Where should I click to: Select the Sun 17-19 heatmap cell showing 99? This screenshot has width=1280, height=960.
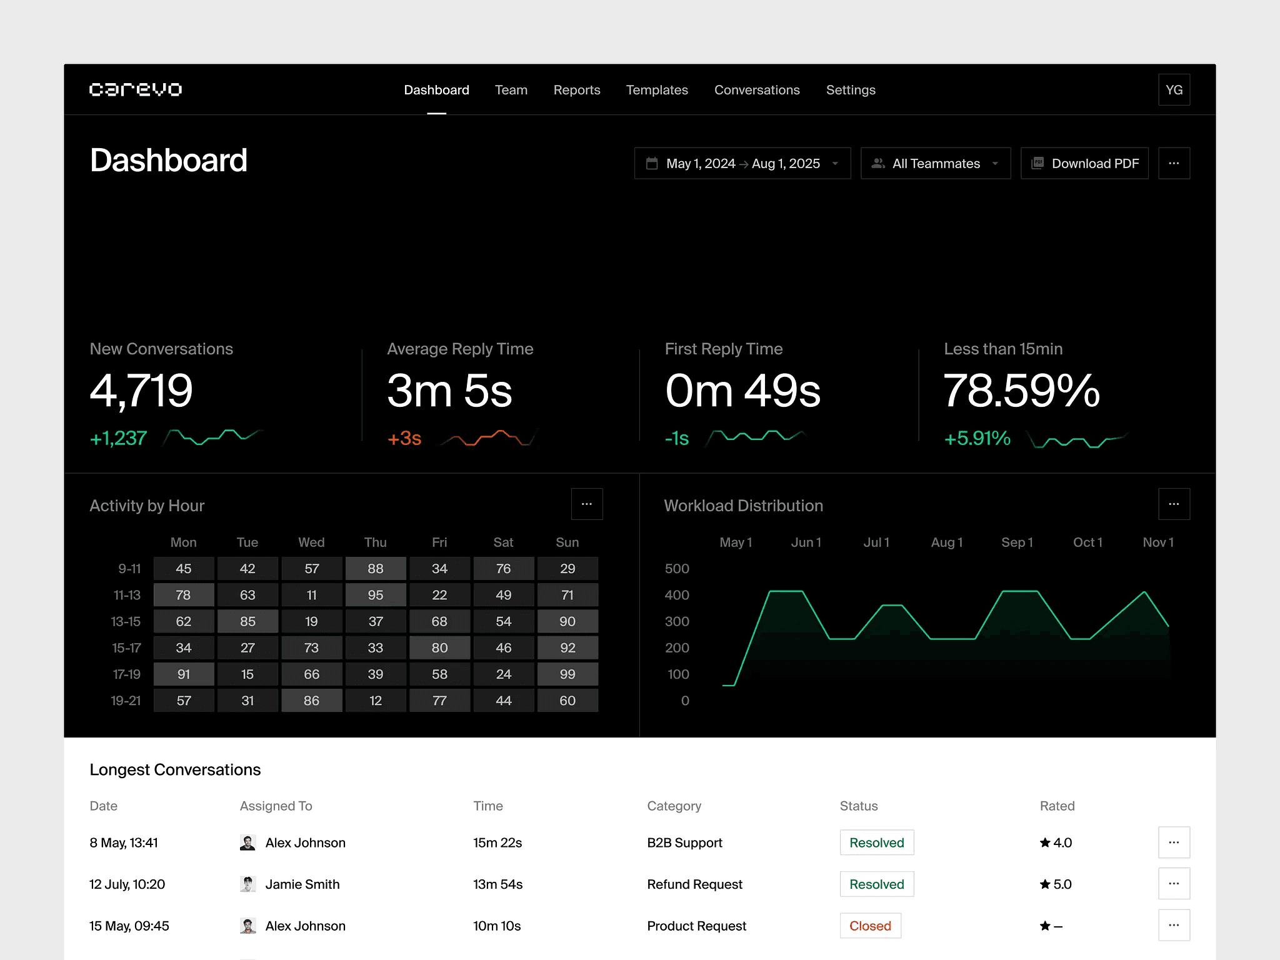(x=567, y=674)
